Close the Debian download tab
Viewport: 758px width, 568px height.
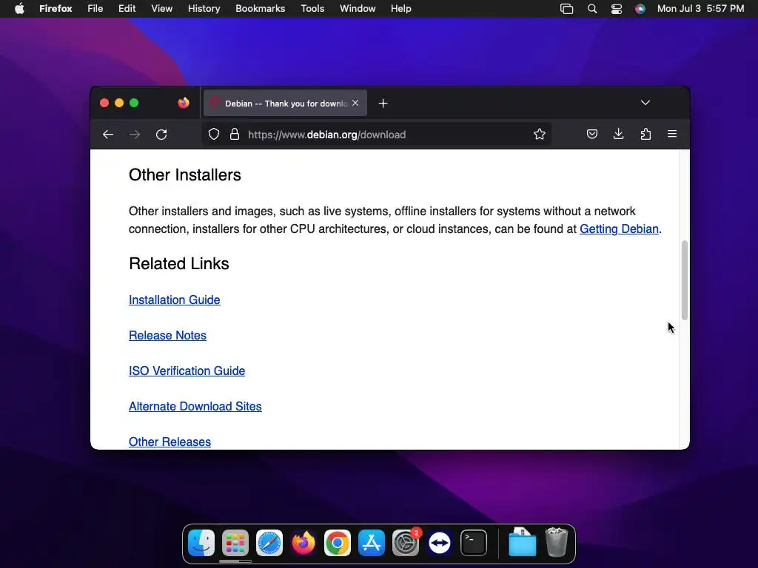click(355, 103)
